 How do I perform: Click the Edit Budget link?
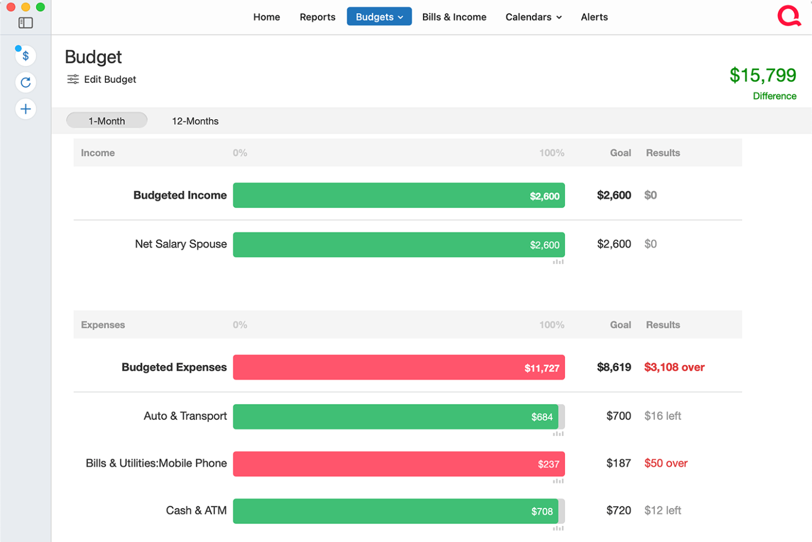pos(110,79)
